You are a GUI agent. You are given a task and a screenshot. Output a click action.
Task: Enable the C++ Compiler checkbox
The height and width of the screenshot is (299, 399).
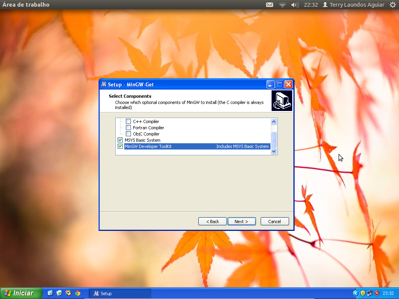tap(129, 121)
